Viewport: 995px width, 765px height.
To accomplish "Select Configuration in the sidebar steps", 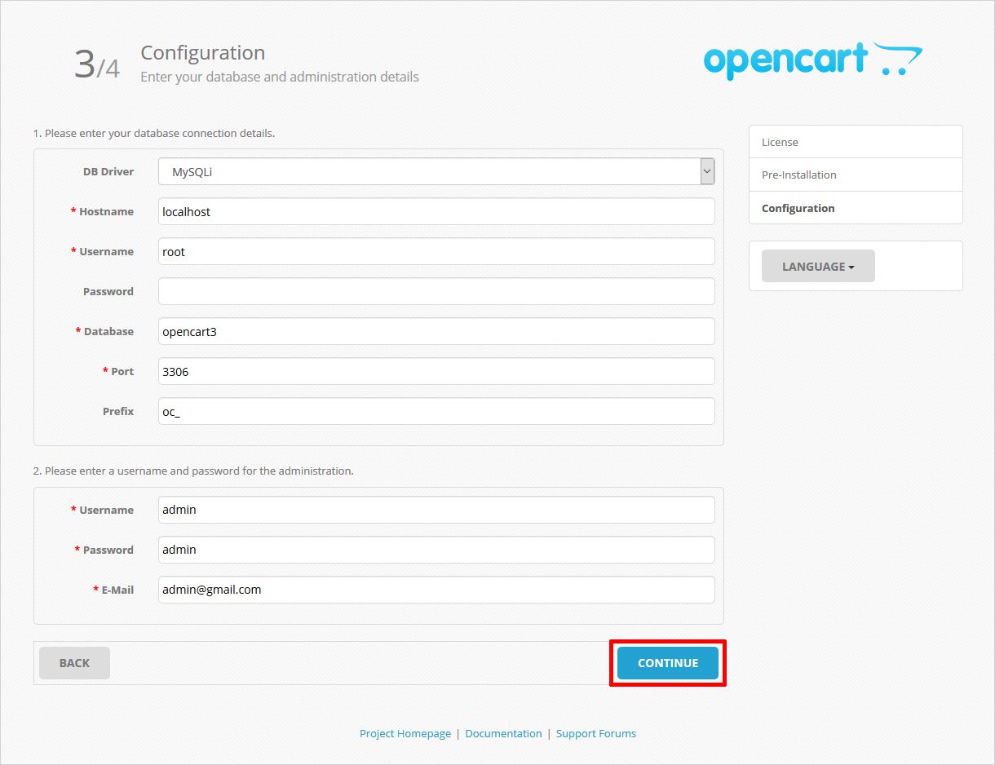I will 798,208.
